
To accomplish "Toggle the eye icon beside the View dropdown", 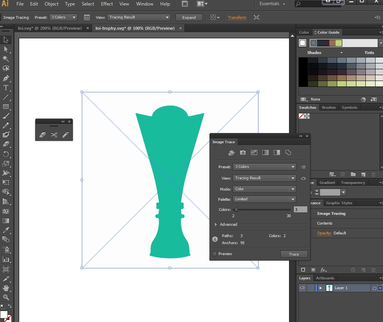I will [x=303, y=178].
